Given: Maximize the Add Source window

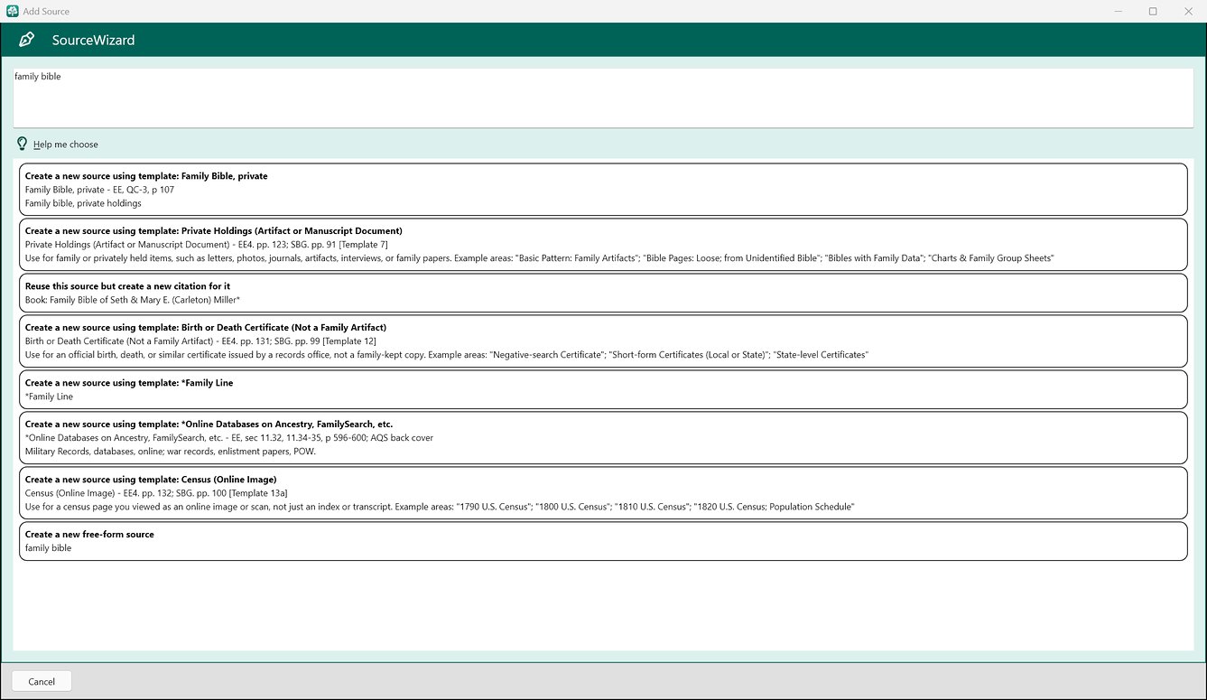Looking at the screenshot, I should [x=1153, y=11].
